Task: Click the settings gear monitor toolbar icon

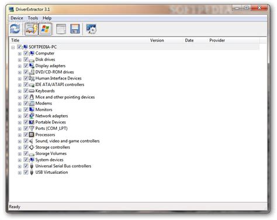Action: (x=91, y=29)
